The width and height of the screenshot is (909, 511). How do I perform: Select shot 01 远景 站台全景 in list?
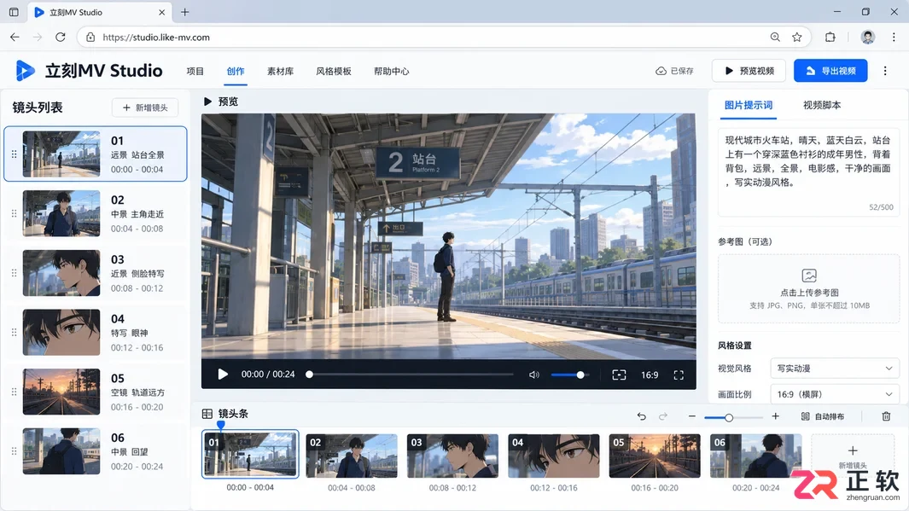pyautogui.click(x=96, y=154)
